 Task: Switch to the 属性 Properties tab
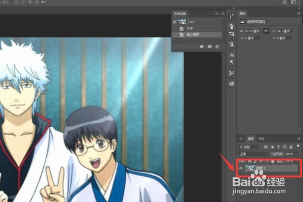click(242, 13)
